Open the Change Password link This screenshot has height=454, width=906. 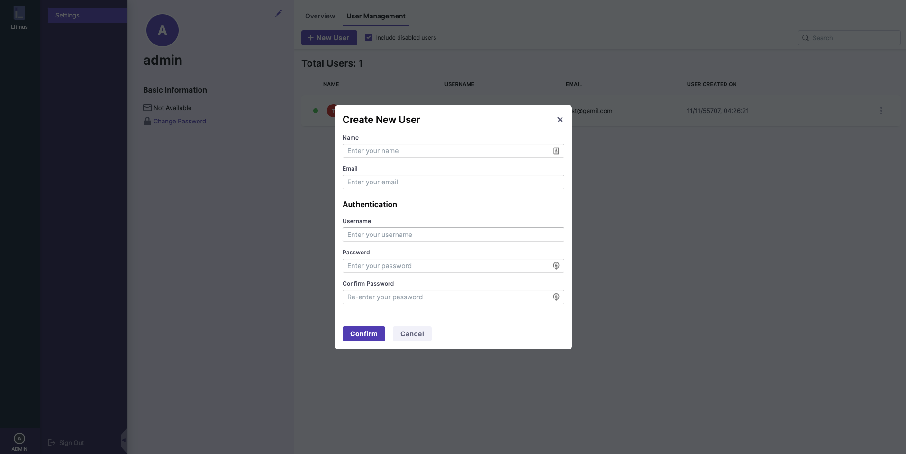pos(180,122)
